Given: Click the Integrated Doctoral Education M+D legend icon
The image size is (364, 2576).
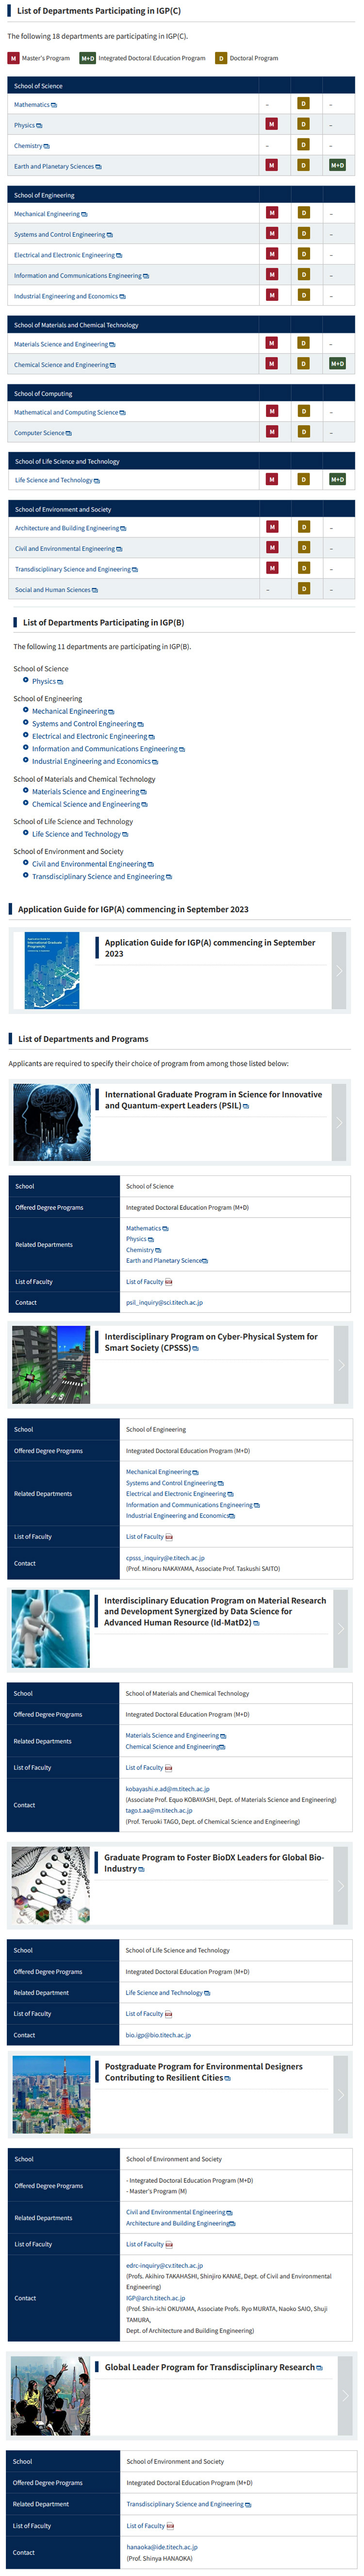Looking at the screenshot, I should [87, 58].
